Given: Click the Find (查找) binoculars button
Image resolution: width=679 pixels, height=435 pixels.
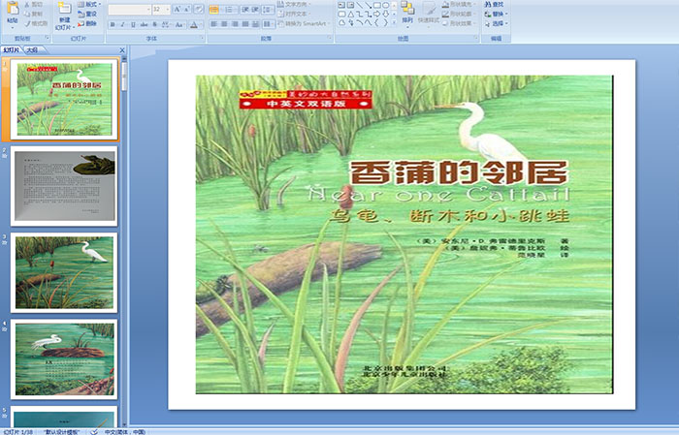Looking at the screenshot, I should (x=494, y=4).
